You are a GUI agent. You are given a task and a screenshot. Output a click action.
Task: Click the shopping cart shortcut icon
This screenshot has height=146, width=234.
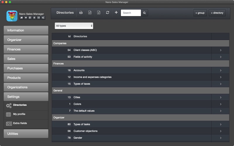[26, 18]
